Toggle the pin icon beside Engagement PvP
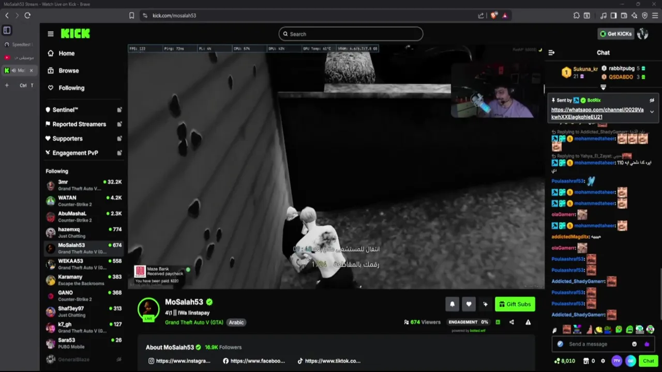 [119, 153]
